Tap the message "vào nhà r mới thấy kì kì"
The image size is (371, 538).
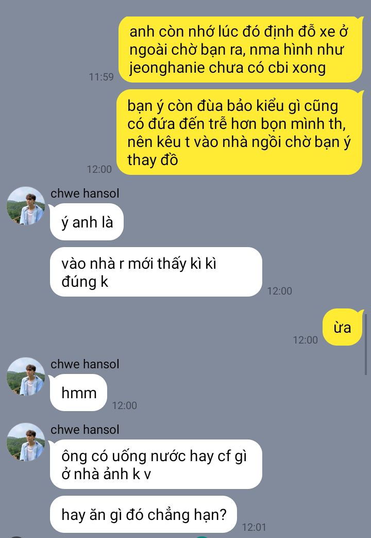[x=156, y=272]
